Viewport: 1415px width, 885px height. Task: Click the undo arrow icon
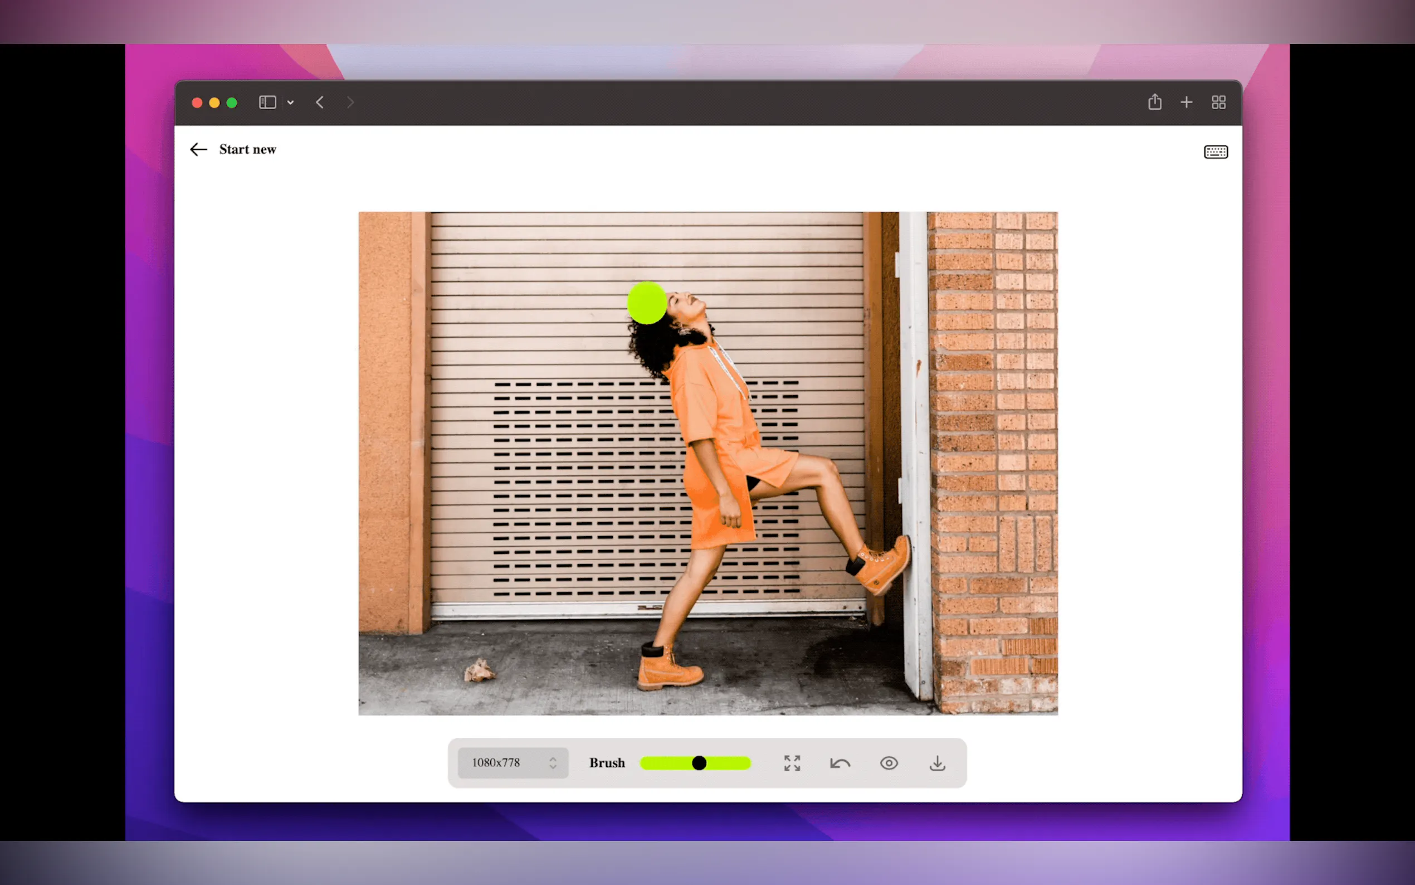pos(840,762)
